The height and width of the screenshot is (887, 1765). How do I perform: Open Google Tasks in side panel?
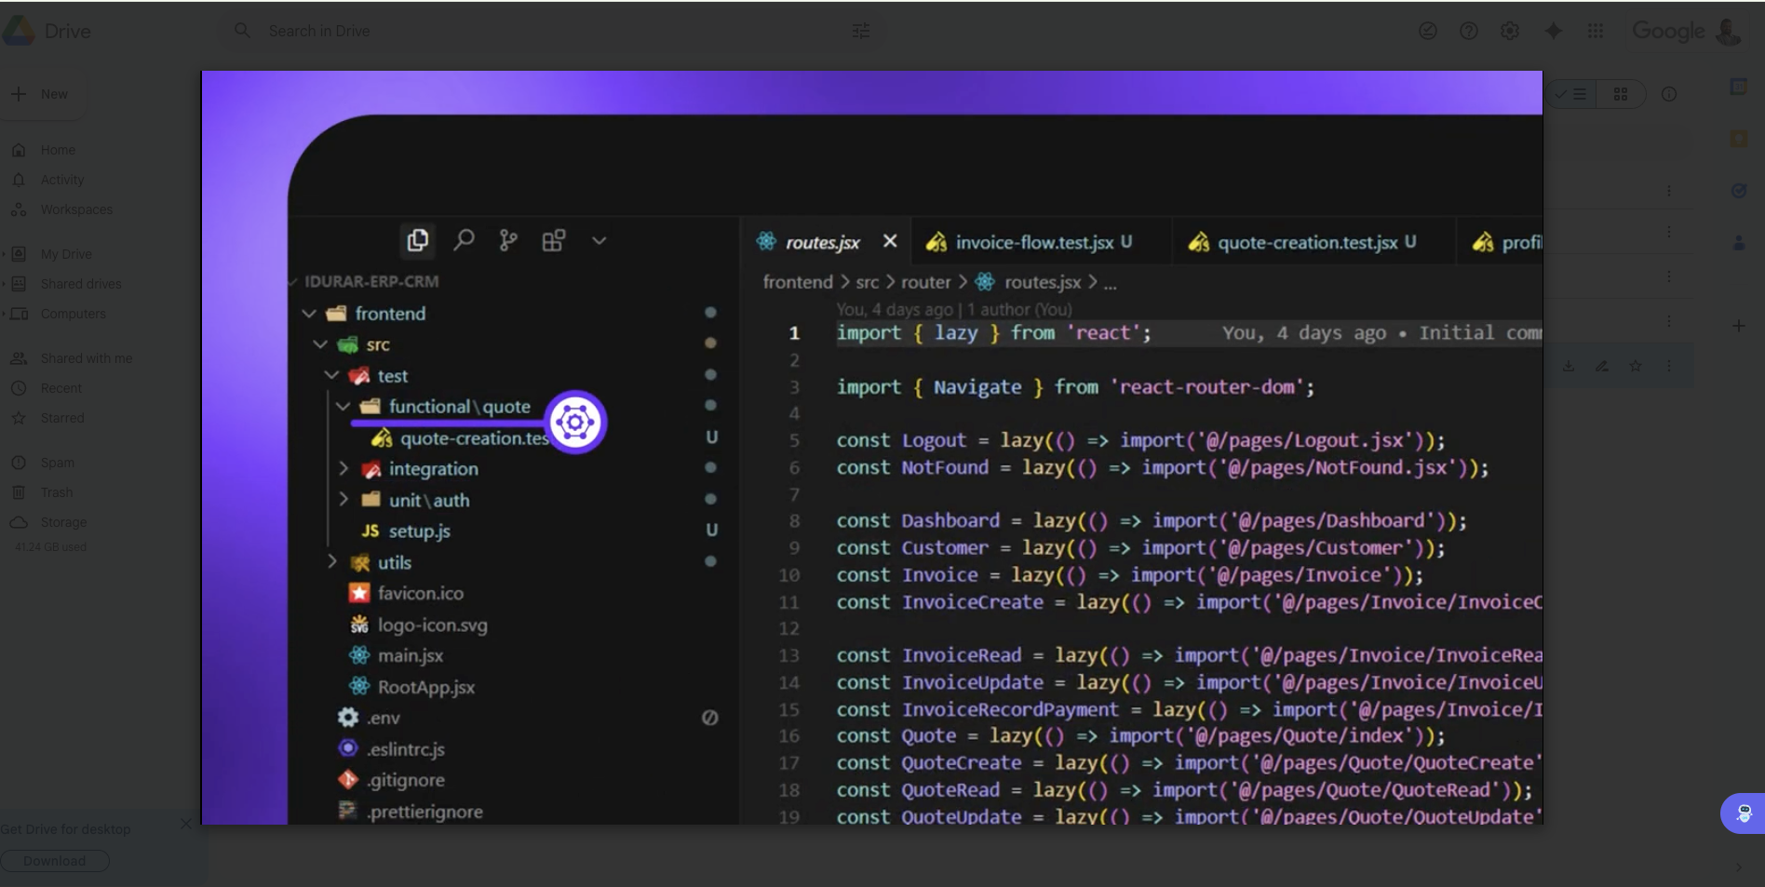coord(1738,191)
